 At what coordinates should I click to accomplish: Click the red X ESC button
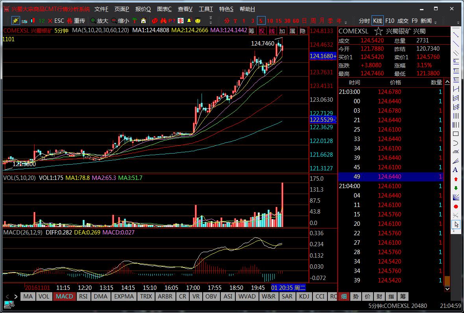click(56, 21)
